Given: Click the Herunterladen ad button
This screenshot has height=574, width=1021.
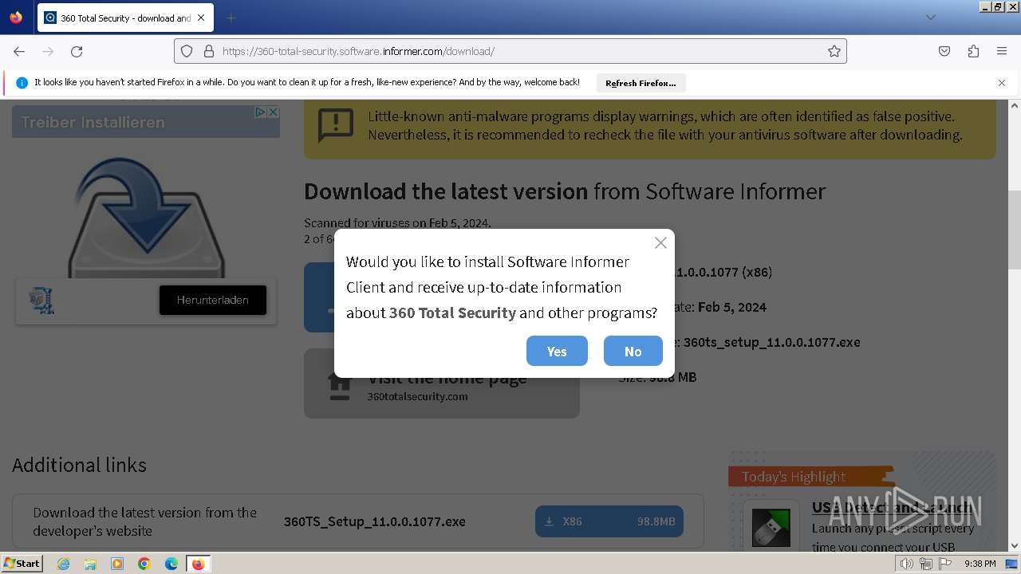Looking at the screenshot, I should [x=213, y=300].
